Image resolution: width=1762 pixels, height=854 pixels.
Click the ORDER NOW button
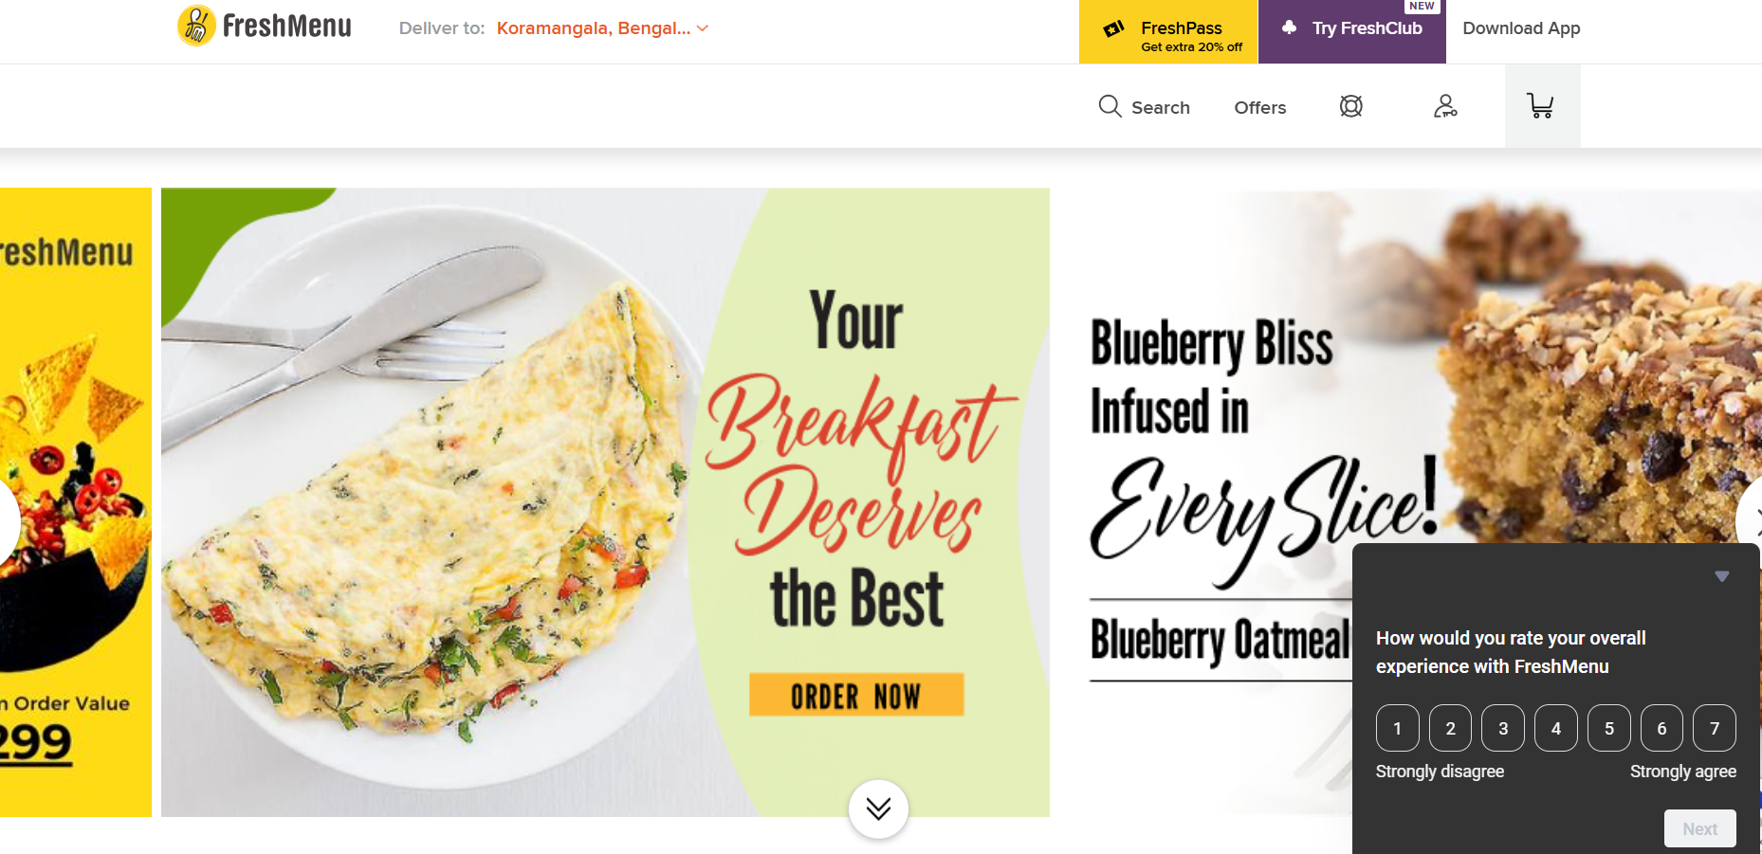855,696
